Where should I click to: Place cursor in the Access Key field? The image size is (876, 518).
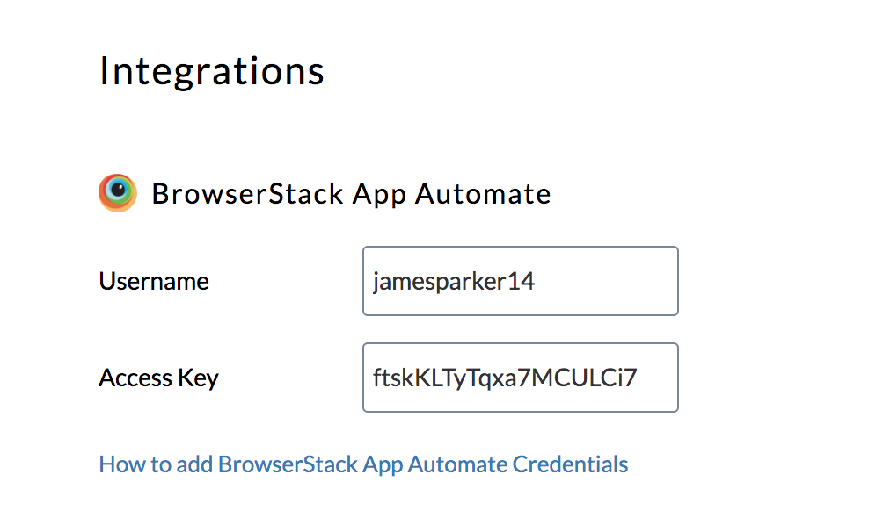(520, 378)
